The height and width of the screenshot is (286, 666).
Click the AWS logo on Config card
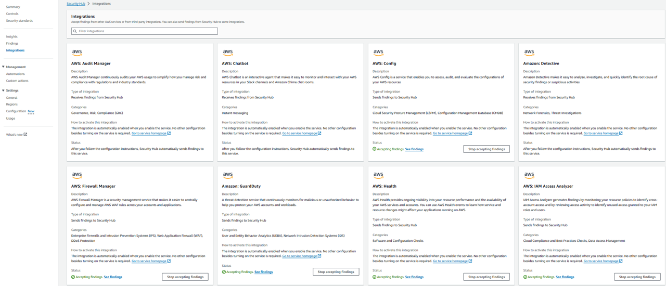(x=378, y=53)
